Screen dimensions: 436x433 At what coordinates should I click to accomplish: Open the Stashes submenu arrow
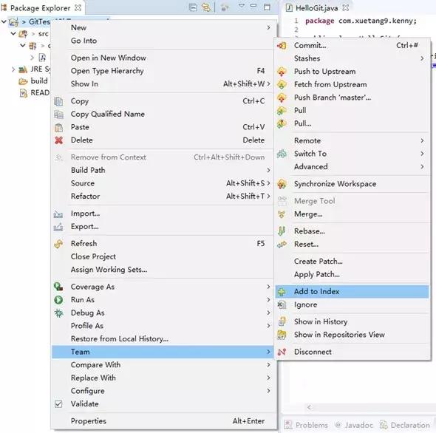[422, 58]
